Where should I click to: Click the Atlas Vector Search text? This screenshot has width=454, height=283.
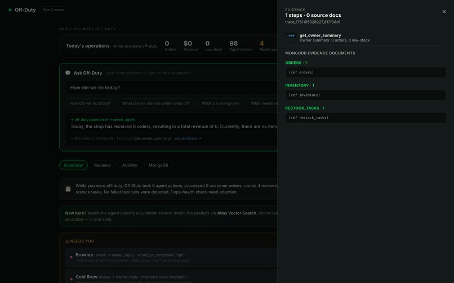coord(237,213)
